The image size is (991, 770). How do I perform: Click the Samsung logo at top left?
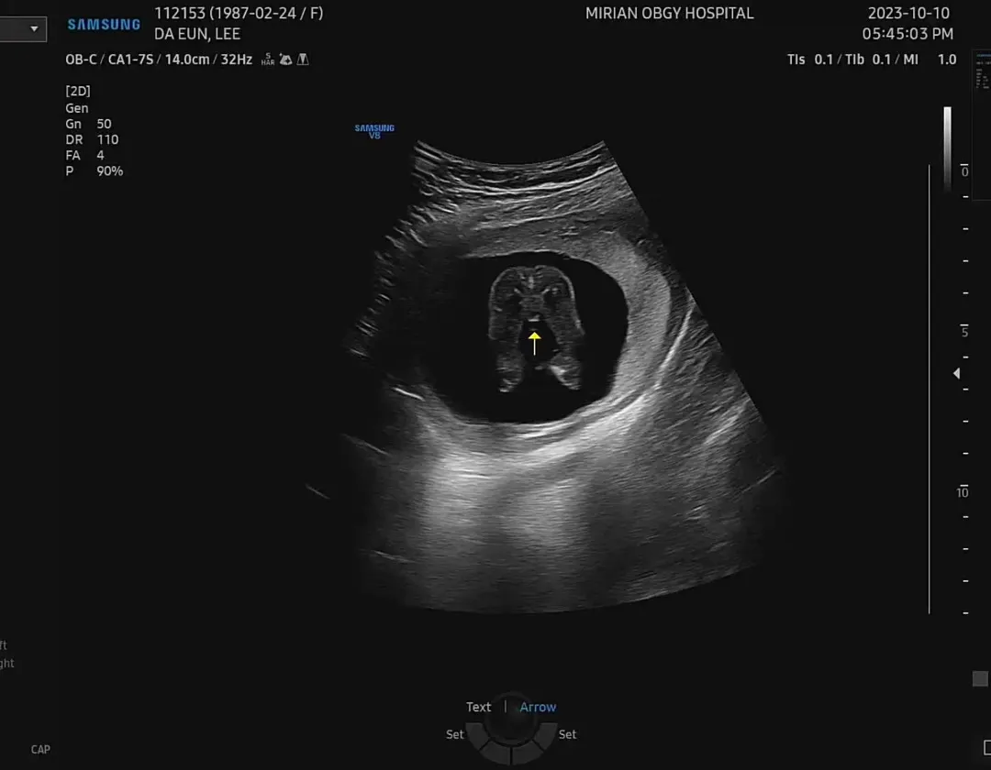[x=105, y=25]
